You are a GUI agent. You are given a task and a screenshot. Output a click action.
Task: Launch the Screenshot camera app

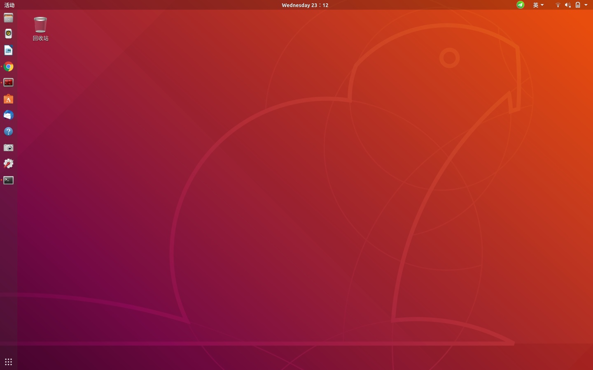pos(8,148)
